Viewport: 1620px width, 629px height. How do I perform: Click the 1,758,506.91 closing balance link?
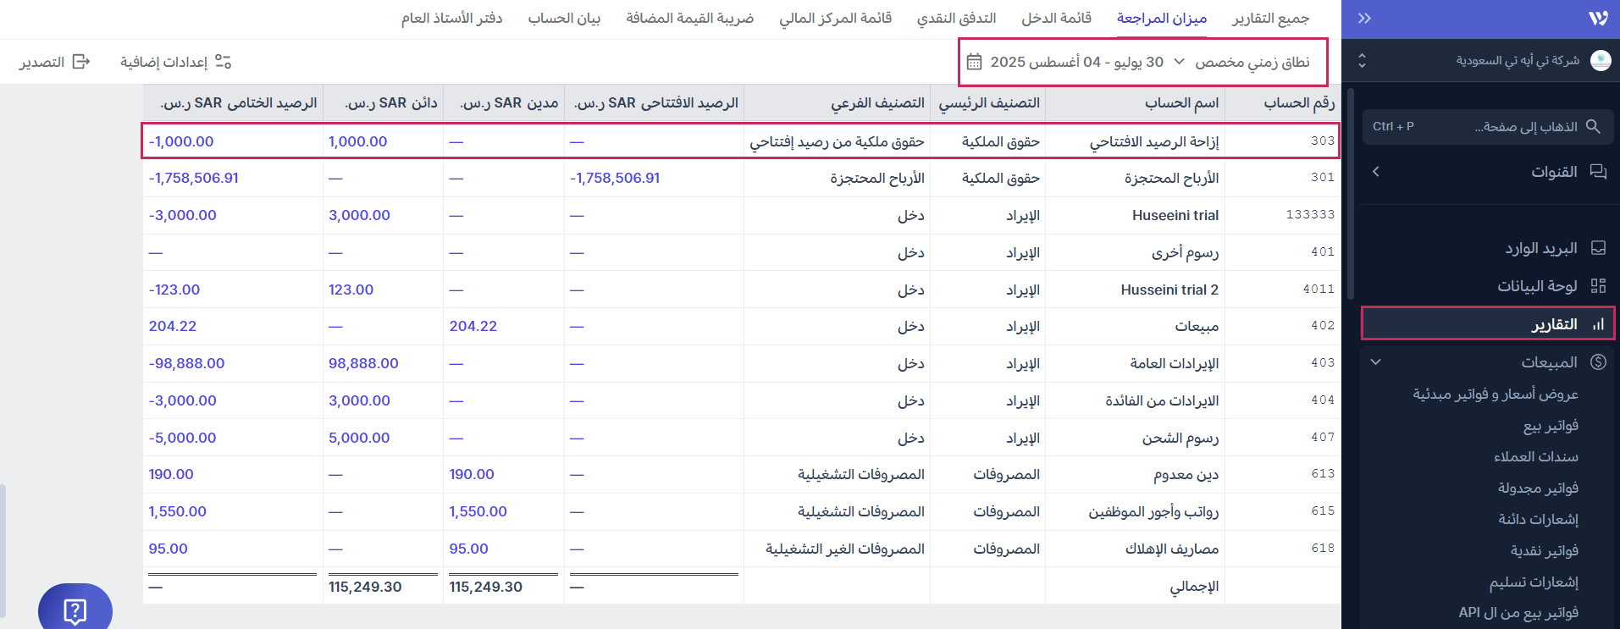[x=194, y=178]
